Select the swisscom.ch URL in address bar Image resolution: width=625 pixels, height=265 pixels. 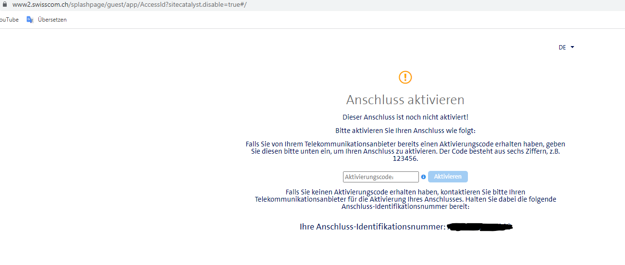tap(130, 4)
